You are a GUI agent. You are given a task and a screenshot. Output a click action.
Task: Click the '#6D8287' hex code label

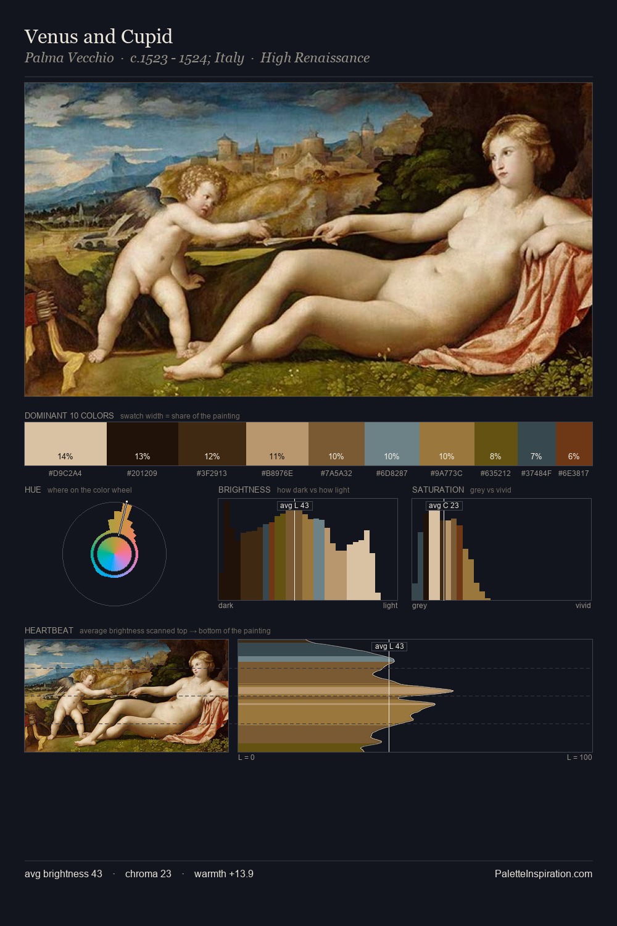392,473
